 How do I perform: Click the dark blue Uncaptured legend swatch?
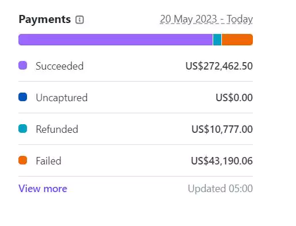(x=22, y=97)
